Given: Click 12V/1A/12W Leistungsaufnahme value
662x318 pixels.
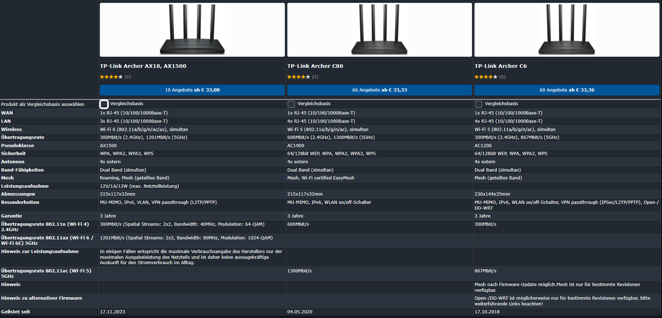Looking at the screenshot, I should tap(139, 186).
